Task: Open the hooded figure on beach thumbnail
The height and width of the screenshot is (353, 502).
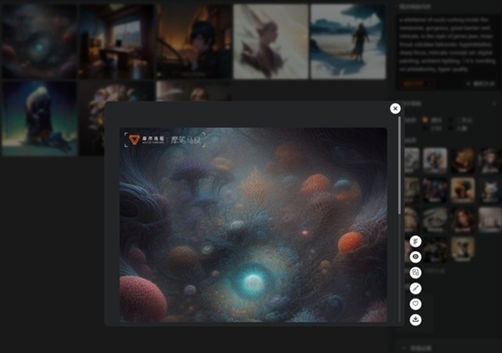Action: (x=348, y=41)
